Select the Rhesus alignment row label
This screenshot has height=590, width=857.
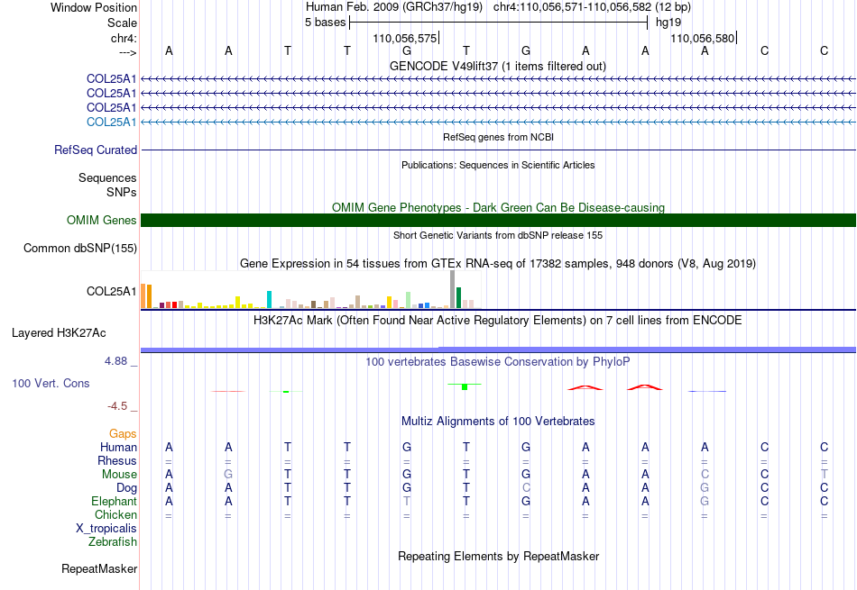[117, 460]
